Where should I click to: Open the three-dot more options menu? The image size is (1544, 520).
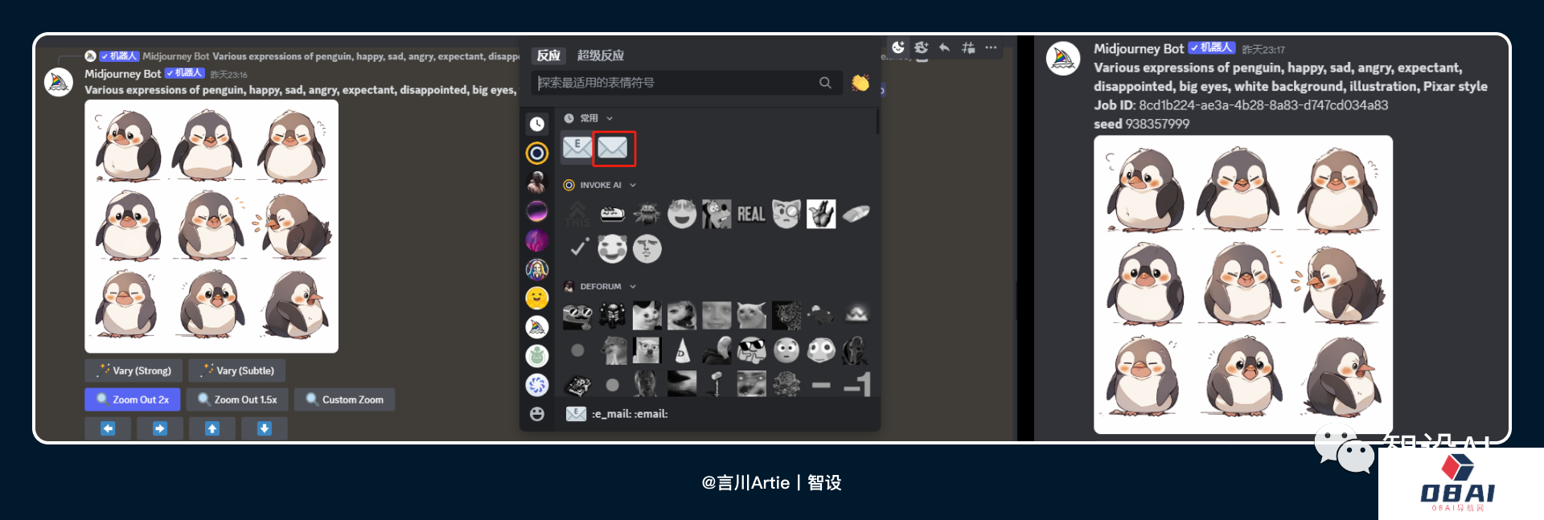pos(992,47)
